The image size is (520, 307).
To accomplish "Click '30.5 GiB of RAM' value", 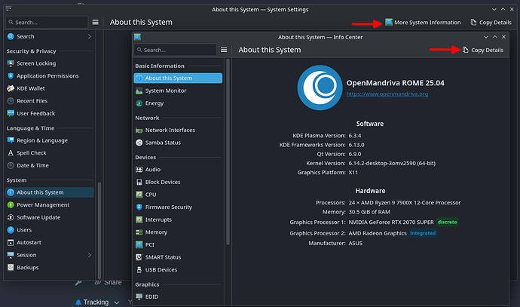I will point(369,212).
